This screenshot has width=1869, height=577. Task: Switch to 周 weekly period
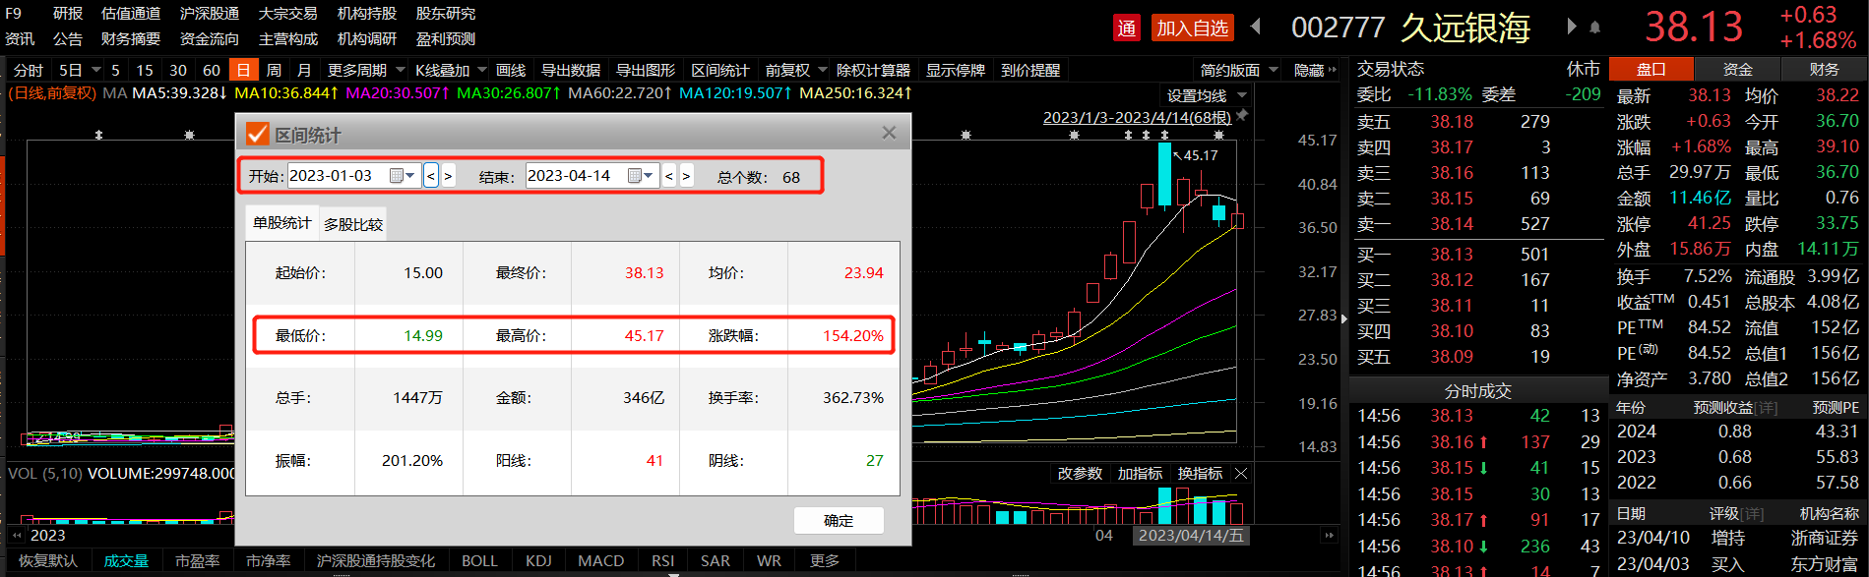coord(274,70)
